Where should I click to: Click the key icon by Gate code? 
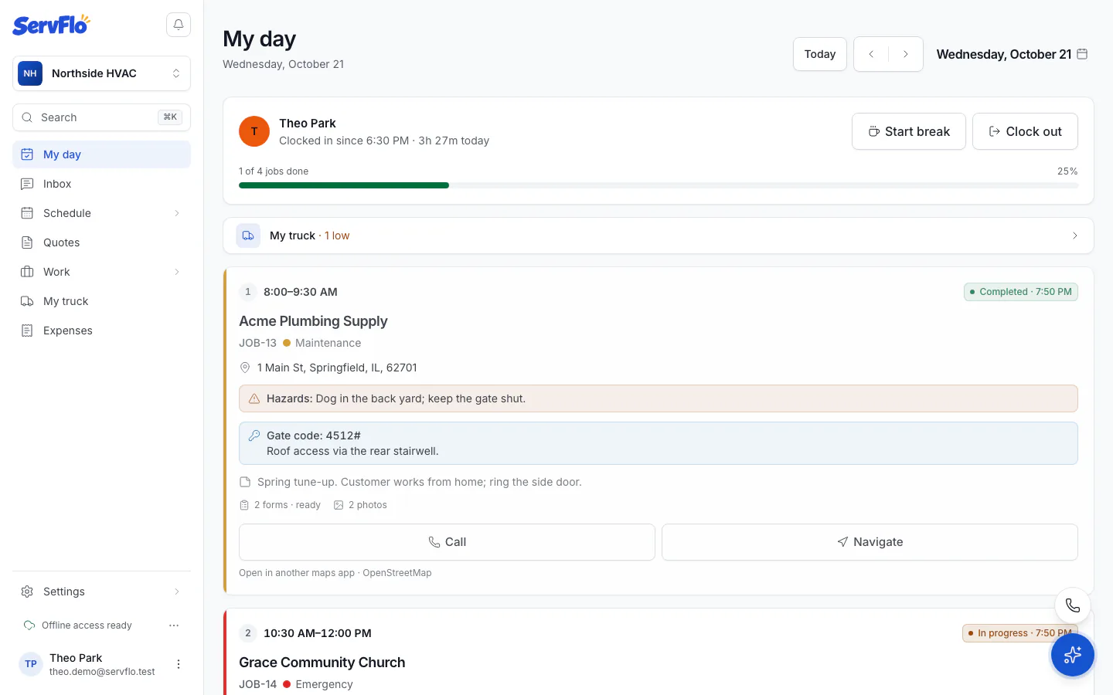[254, 436]
